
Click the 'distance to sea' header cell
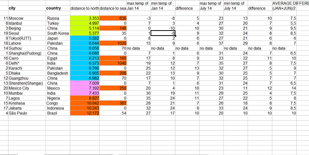tap(113, 8)
